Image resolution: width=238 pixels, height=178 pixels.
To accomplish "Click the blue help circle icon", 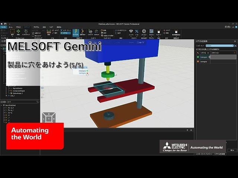I will 236,27.
